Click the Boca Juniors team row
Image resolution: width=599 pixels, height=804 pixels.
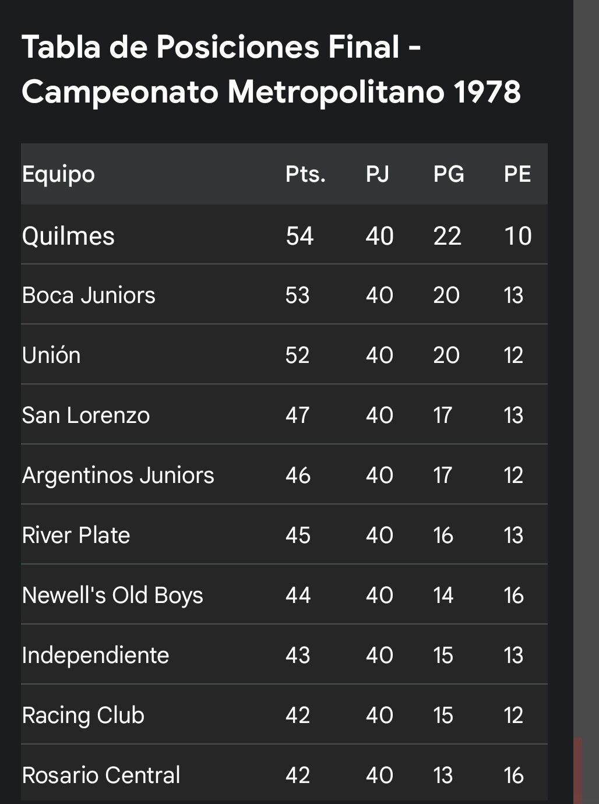[284, 295]
